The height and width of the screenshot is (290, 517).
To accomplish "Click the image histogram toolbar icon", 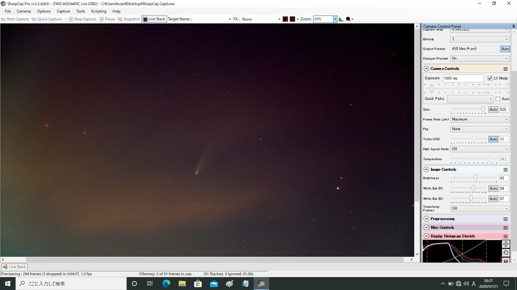I will [341, 19].
